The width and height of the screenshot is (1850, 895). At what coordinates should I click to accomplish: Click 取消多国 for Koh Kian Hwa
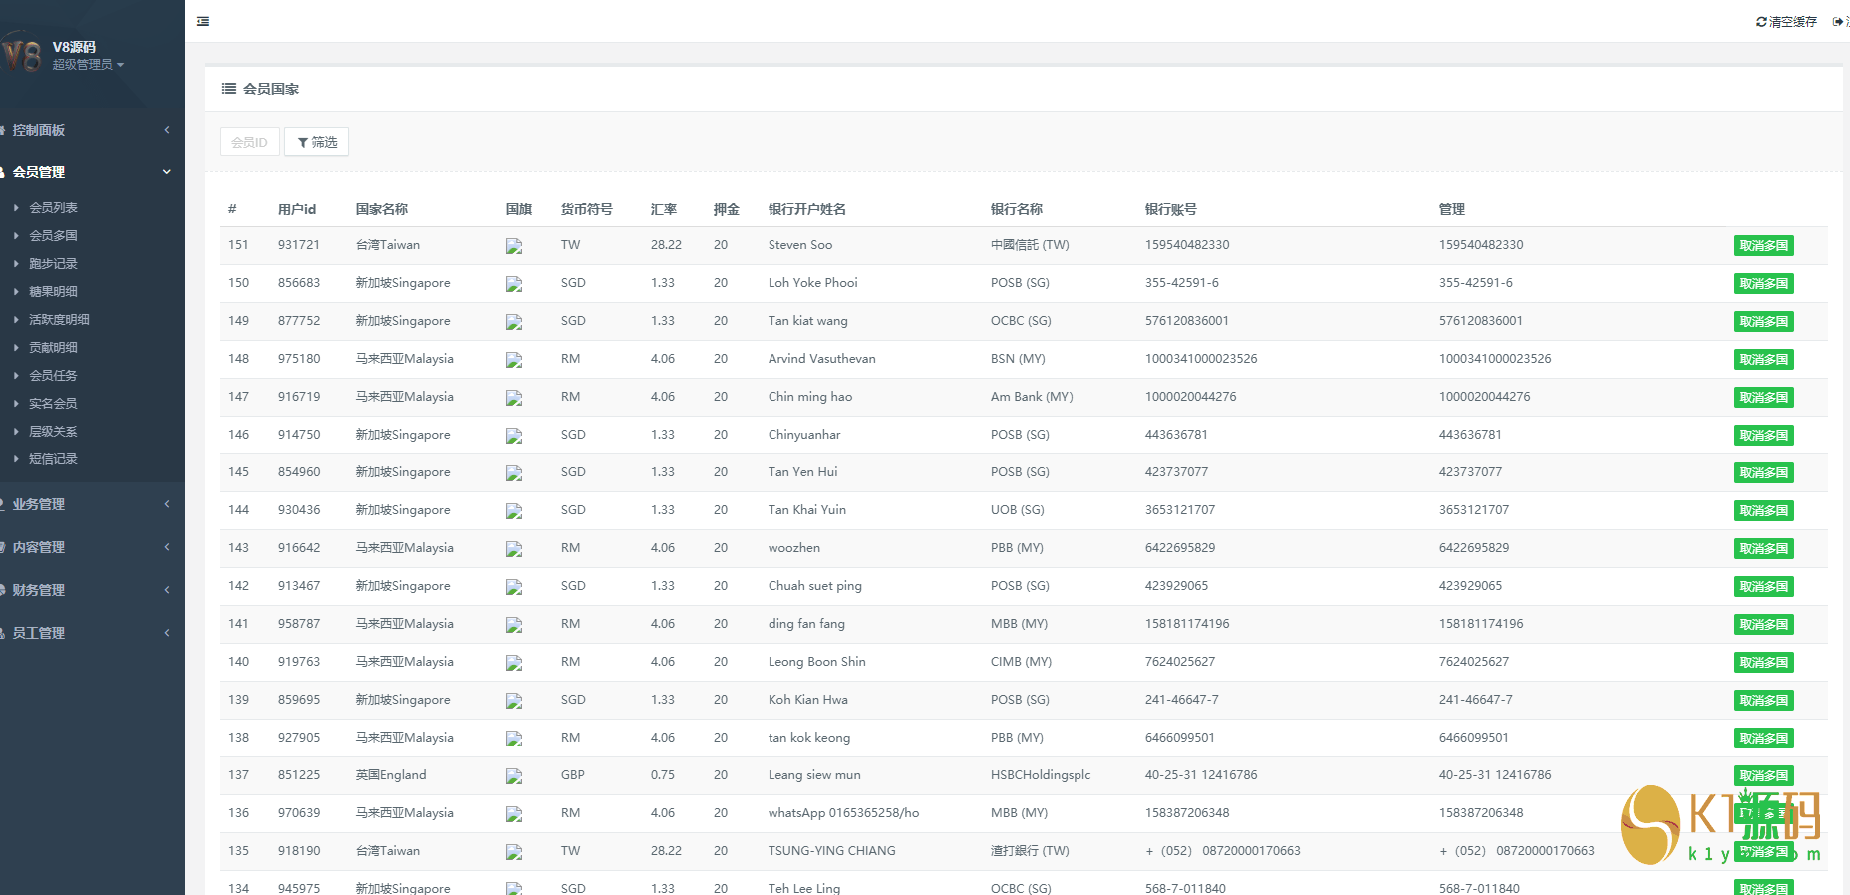point(1763,701)
